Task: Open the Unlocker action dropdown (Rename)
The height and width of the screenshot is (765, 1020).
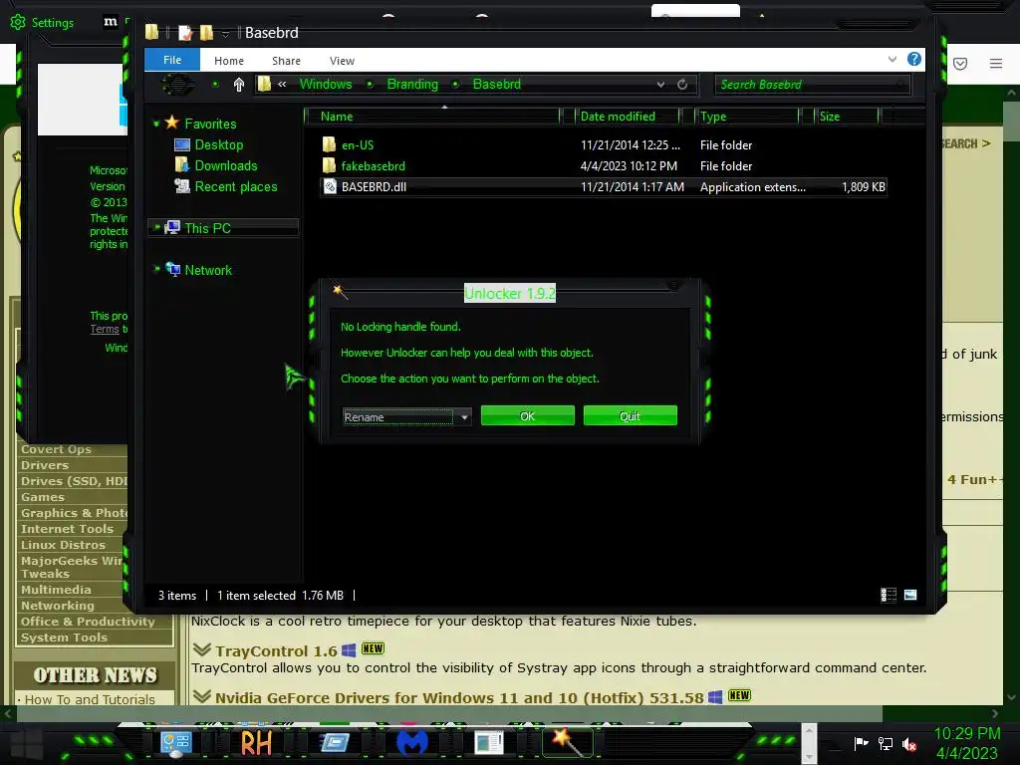Action: pyautogui.click(x=406, y=417)
